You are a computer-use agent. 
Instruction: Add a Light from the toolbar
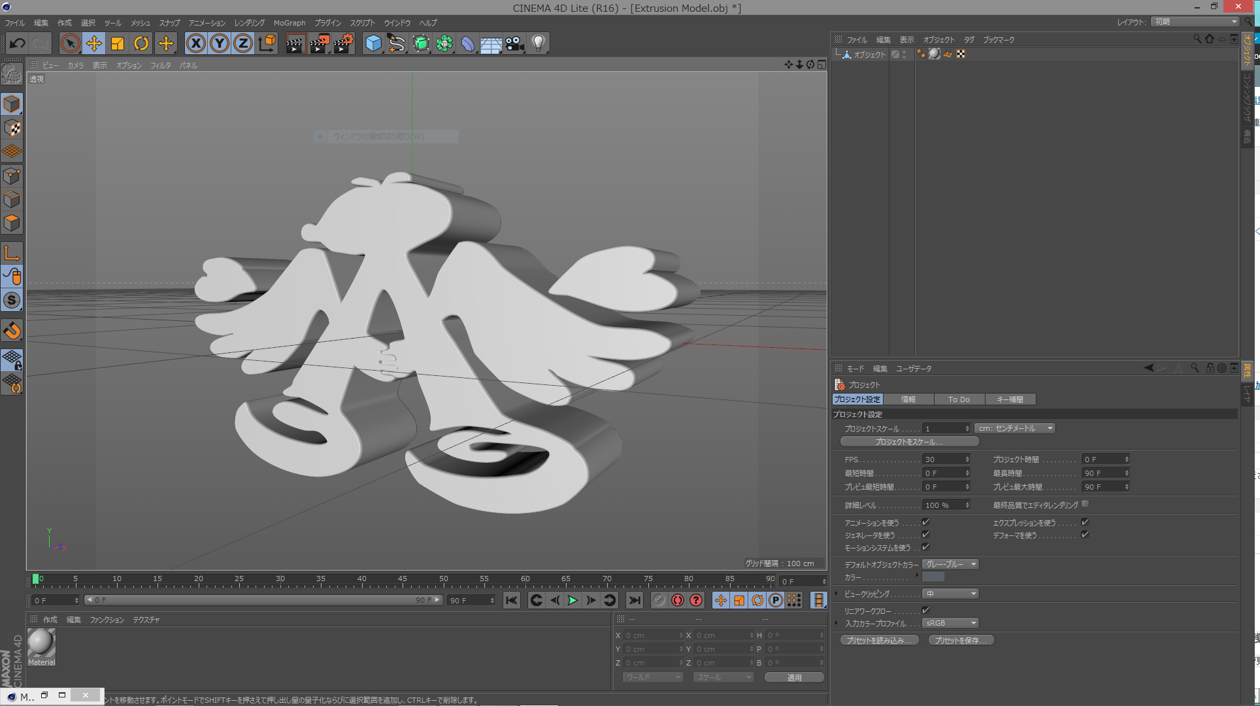click(x=537, y=43)
